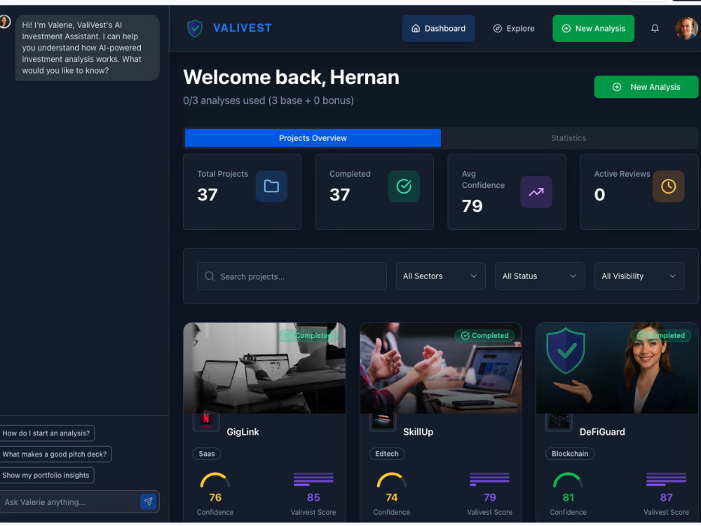Click the Edtech tag on SkillUp
701x526 pixels.
[x=387, y=454]
